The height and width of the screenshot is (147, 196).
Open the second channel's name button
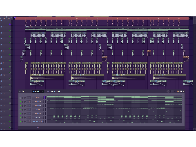pos(38,102)
